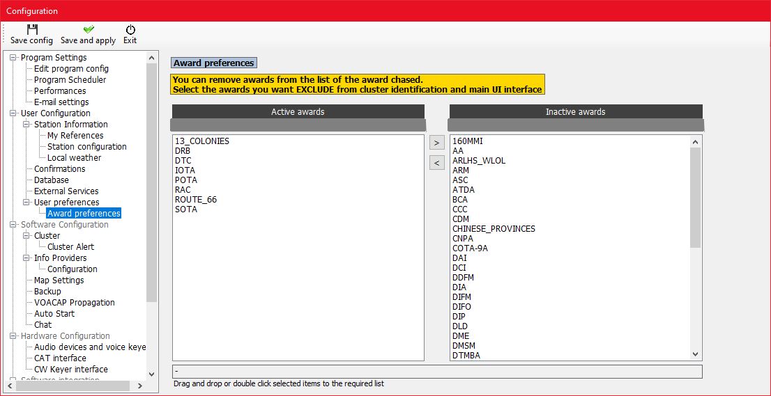The width and height of the screenshot is (771, 396).
Task: Click Inactive awards list scroll down arrow
Action: (695, 354)
